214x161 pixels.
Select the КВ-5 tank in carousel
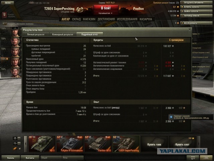pos(42,144)
